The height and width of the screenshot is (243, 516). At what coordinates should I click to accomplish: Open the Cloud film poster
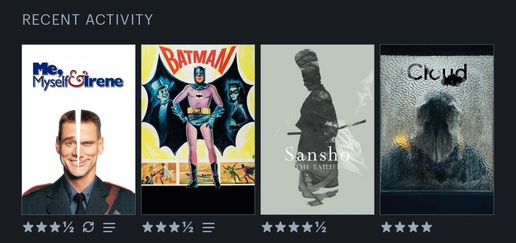tap(437, 130)
